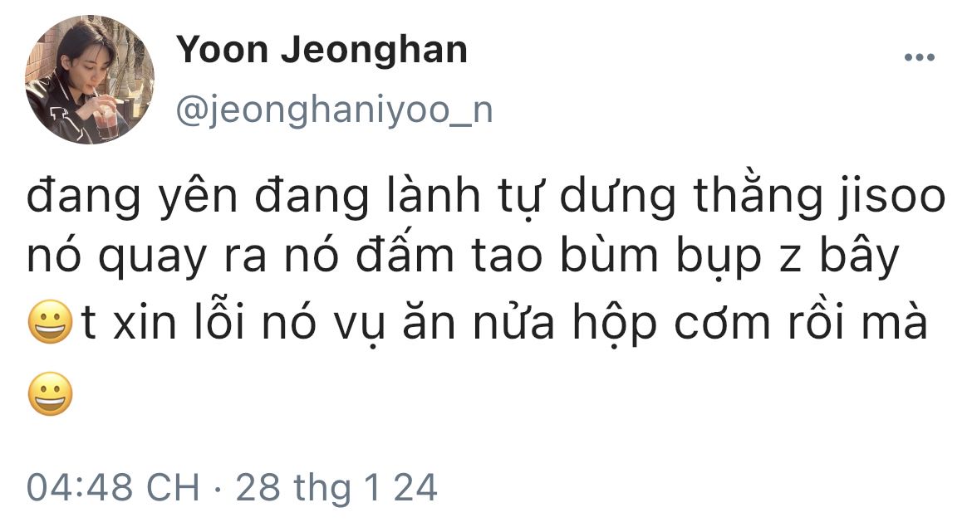Image resolution: width=972 pixels, height=527 pixels.
Task: Click the word "bây" ending the second line
Action: [859, 256]
